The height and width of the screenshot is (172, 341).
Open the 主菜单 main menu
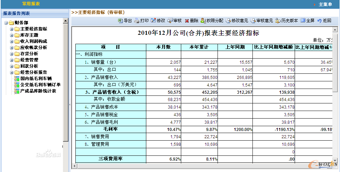325,4
